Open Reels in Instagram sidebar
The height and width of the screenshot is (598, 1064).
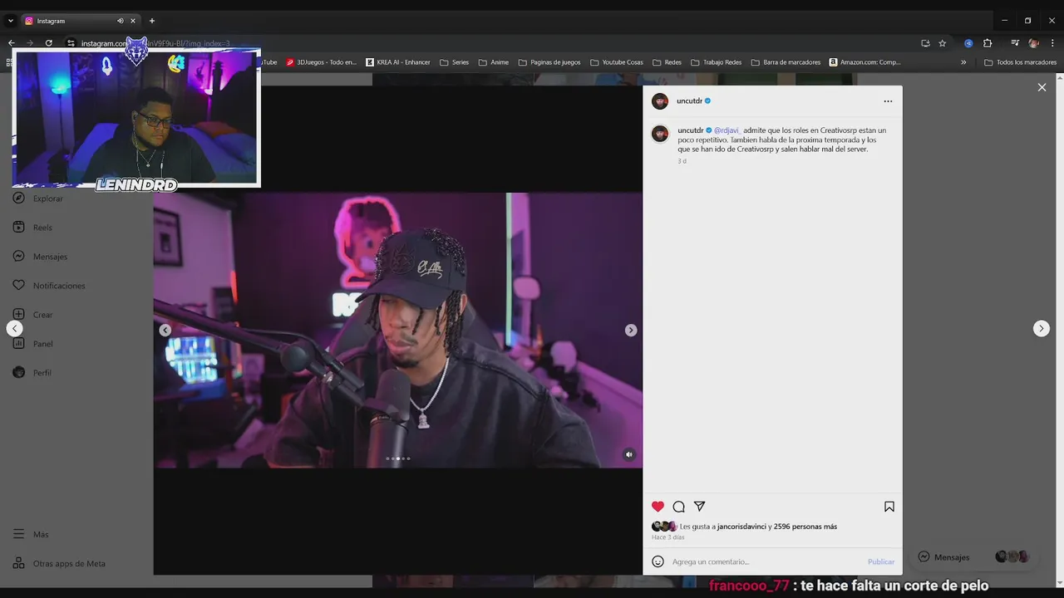click(33, 228)
